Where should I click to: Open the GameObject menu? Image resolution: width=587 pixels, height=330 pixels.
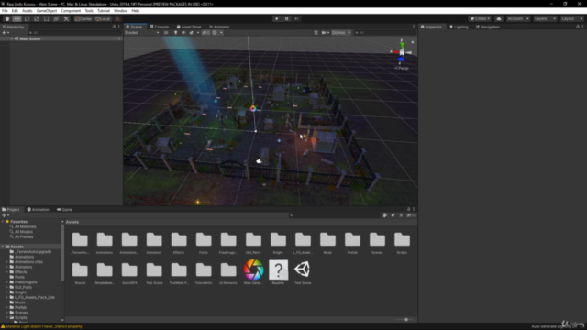point(47,11)
